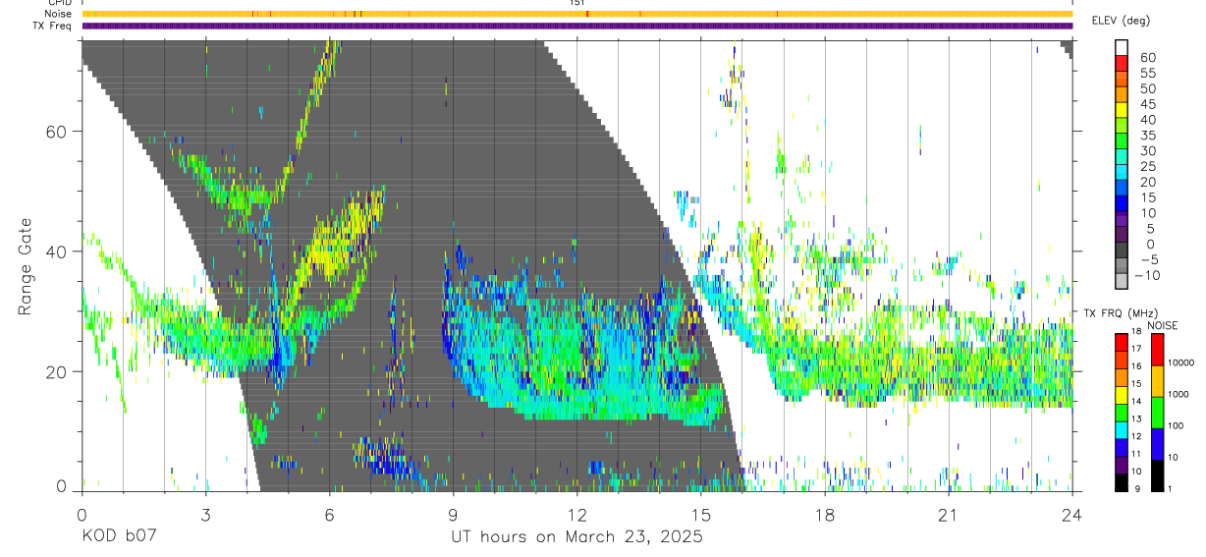
Task: Click the '1000' label on NOISE colorbar
Action: coord(1179,394)
